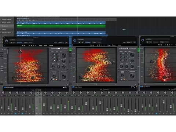Toggle first band Active LED in Audio 12 plugin
Viewport: 176px width, 132px height.
55,54
